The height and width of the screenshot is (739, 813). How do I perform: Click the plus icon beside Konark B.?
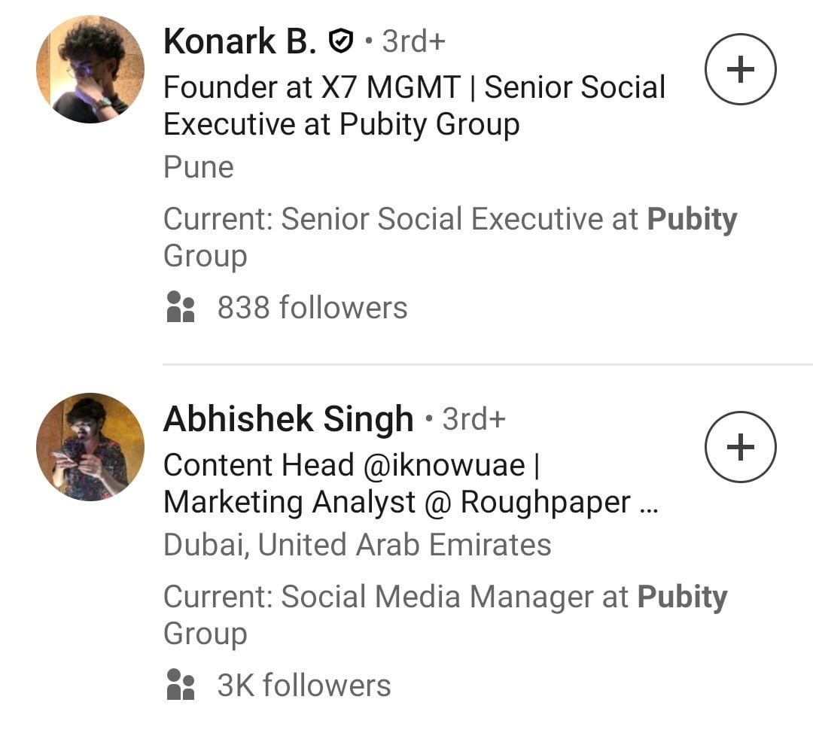pyautogui.click(x=740, y=70)
